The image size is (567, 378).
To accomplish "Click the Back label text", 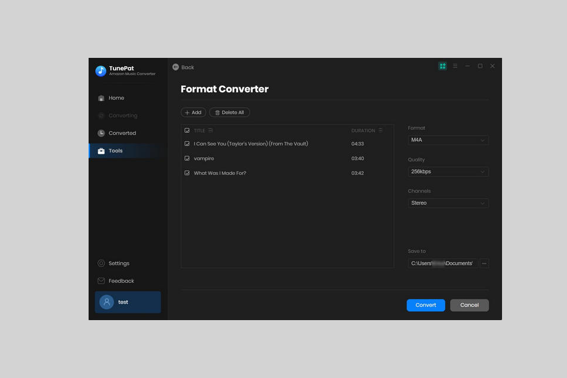I will click(x=188, y=67).
